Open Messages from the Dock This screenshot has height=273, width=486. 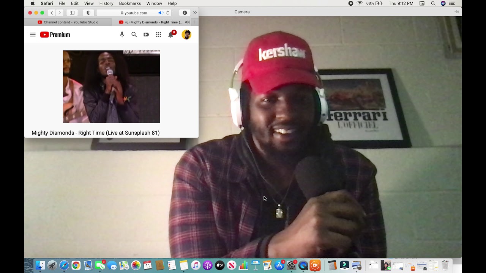tap(112, 265)
